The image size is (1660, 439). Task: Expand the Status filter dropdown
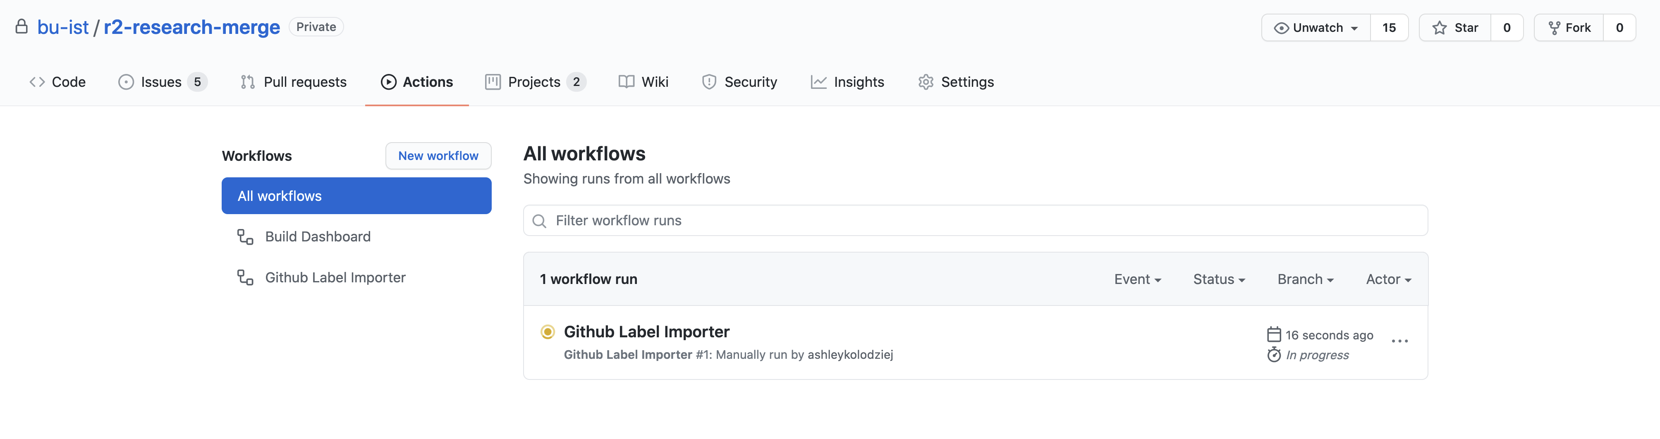[x=1219, y=279]
